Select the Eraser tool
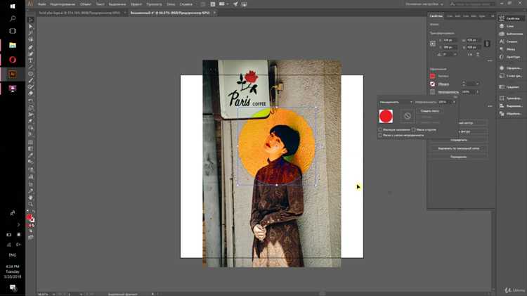 pyautogui.click(x=31, y=94)
